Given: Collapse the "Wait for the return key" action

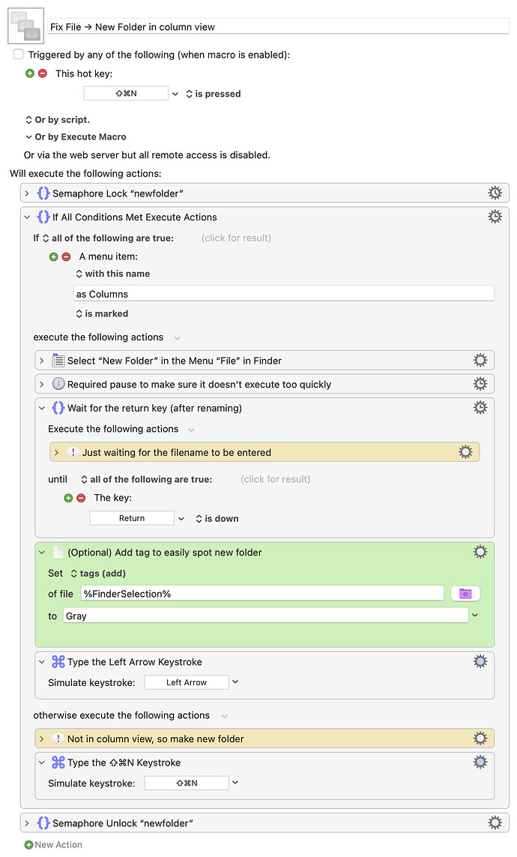Looking at the screenshot, I should pos(43,407).
